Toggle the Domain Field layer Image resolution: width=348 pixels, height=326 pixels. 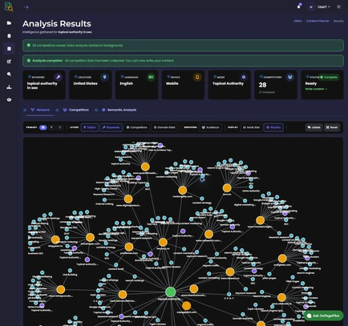(164, 127)
